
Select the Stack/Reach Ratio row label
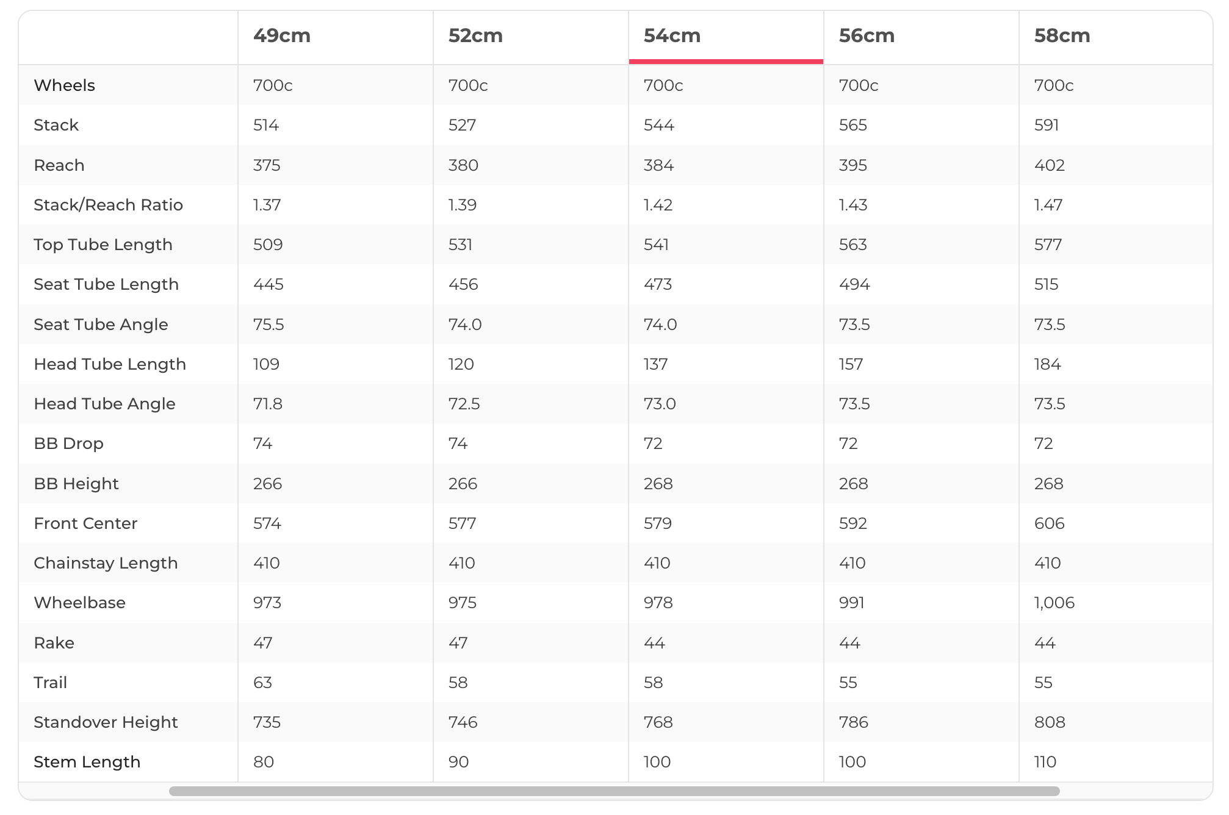(x=108, y=205)
